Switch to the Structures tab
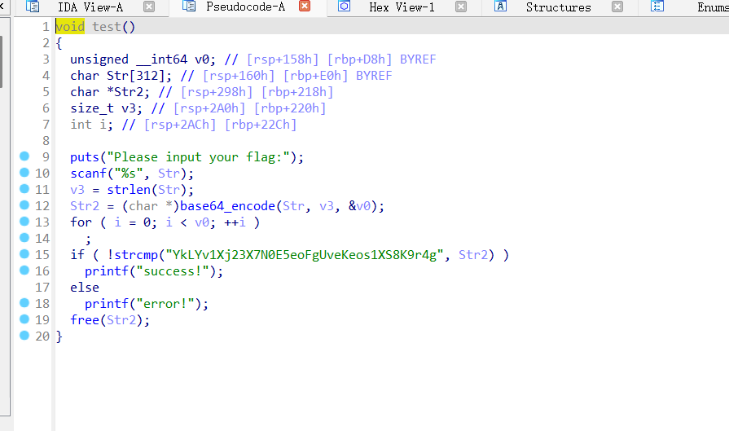 [x=559, y=7]
